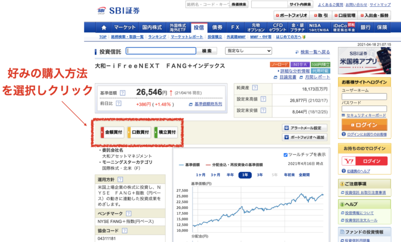Viewport: 401px width, 242px height.
Task: Open ポートフォリオ top button
Action: coord(292,15)
